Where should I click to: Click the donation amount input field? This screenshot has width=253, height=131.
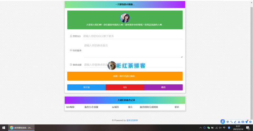tap(133, 65)
